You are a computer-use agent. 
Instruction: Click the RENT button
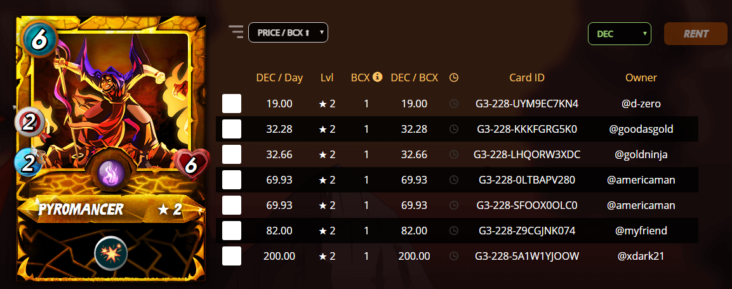tap(696, 34)
